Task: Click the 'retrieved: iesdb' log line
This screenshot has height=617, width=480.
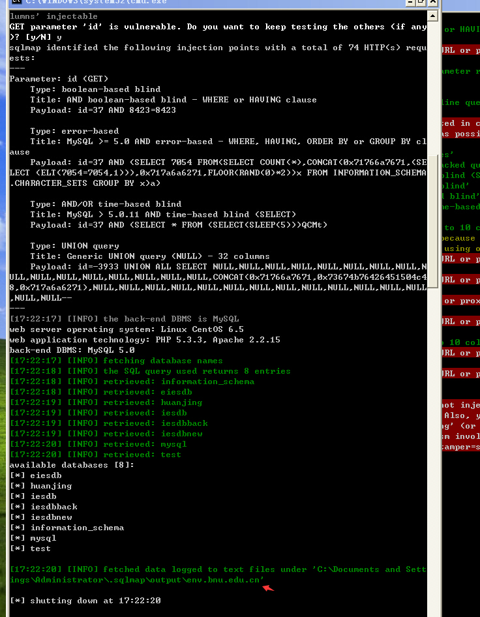Action: coord(98,413)
